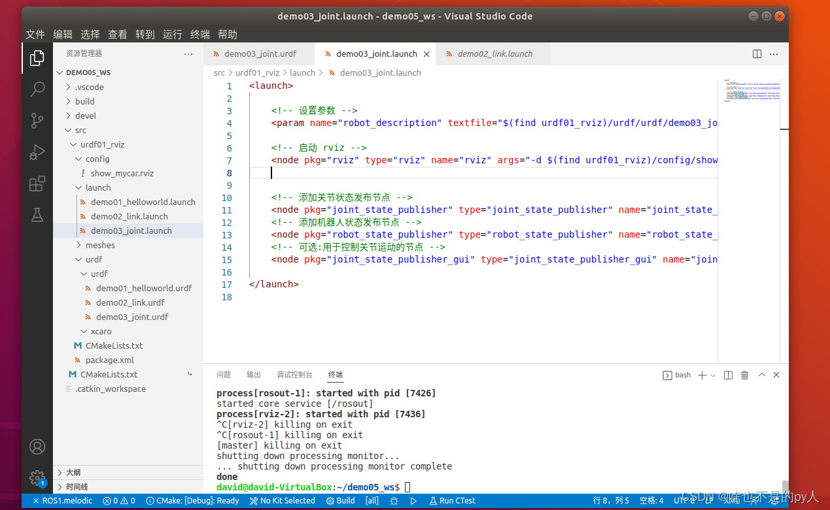Expand the 时间线 timeline section
The width and height of the screenshot is (830, 510).
[128, 486]
